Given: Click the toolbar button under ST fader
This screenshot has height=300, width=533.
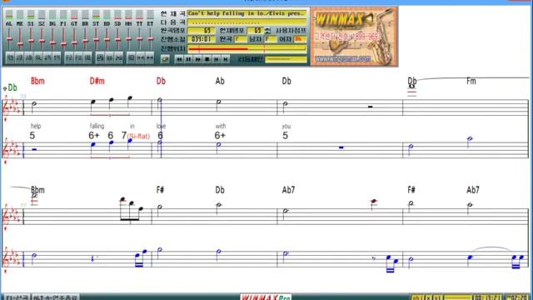Looking at the screenshot, I should pos(100,58).
